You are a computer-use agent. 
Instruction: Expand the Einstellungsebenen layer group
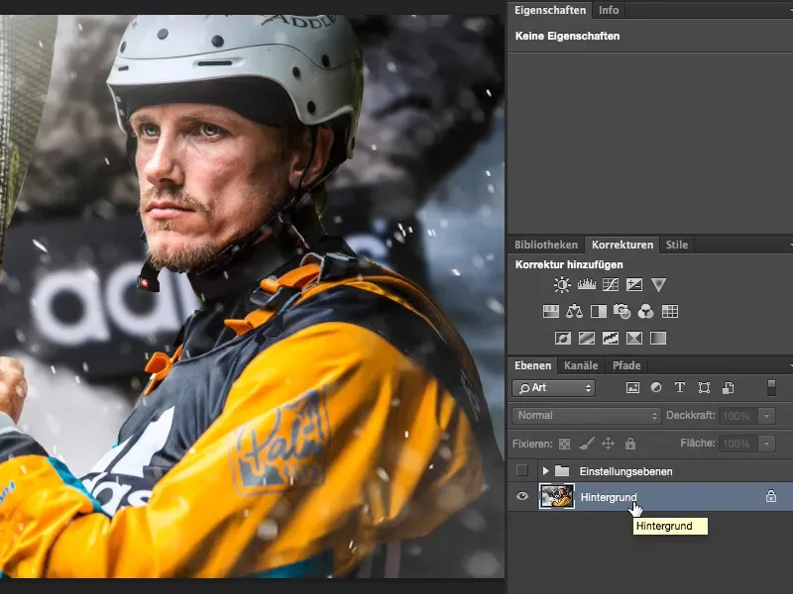(545, 471)
